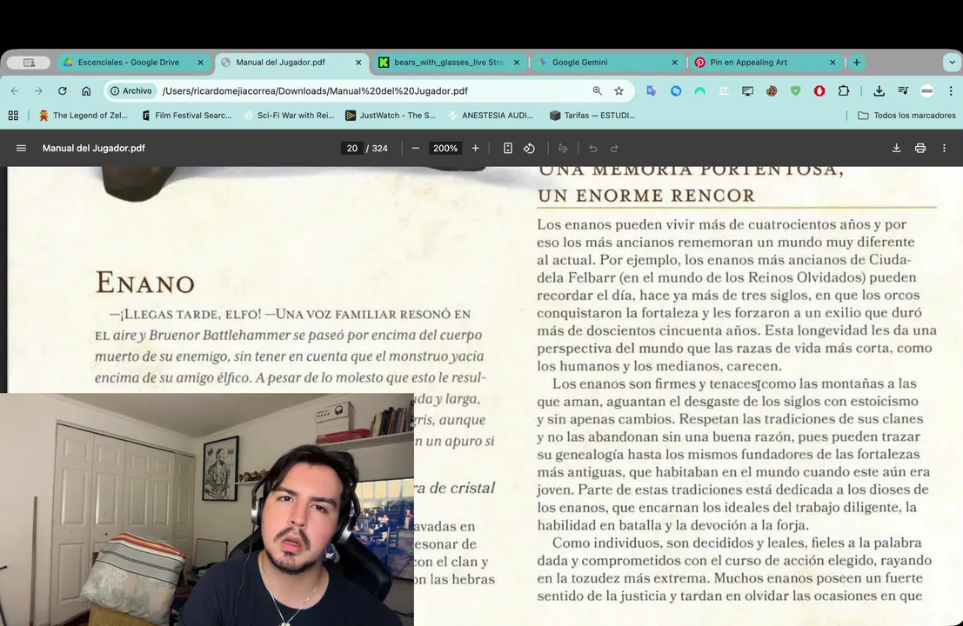This screenshot has width=963, height=626.
Task: Click the undo arrow in PDF toolbar
Action: tap(592, 148)
